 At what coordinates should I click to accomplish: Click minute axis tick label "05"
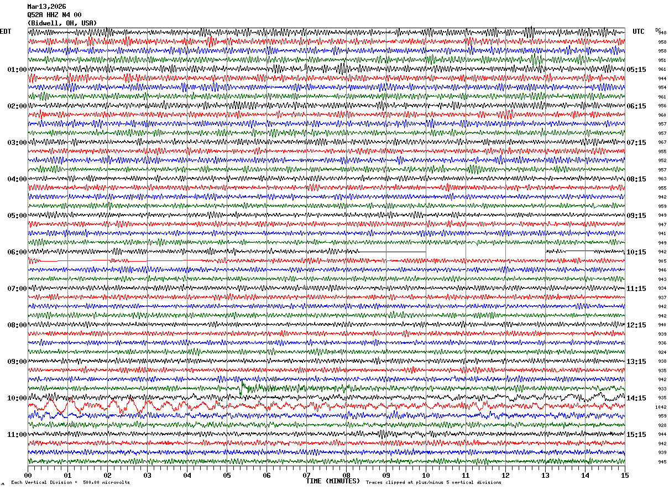227,475
